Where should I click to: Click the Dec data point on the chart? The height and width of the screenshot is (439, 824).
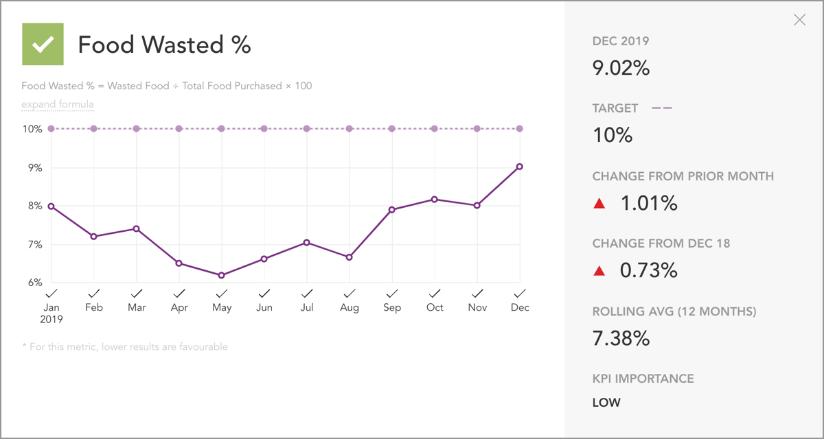[x=520, y=165]
